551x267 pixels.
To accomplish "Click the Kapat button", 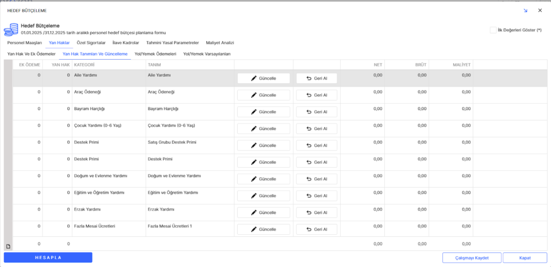I will click(x=525, y=258).
